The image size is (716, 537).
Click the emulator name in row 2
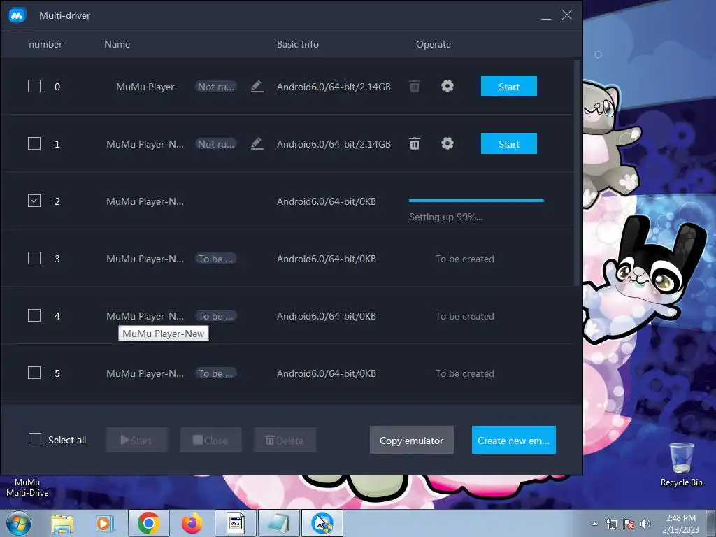145,201
